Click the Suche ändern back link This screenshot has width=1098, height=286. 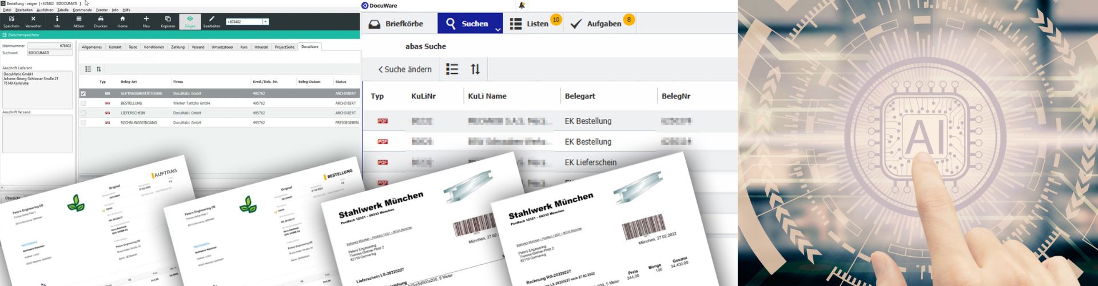click(x=405, y=69)
